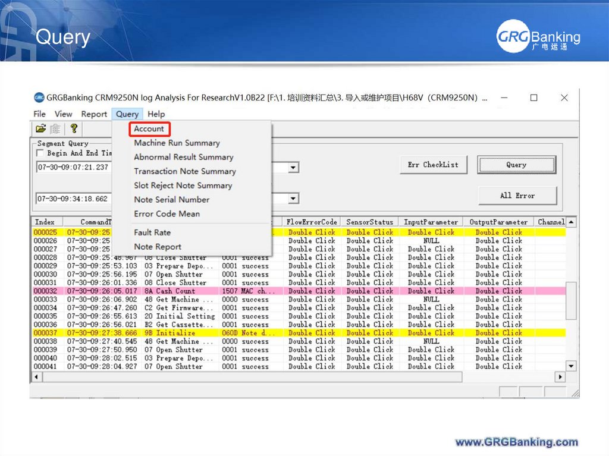Select pink row 000032 8A Cash Count

tap(299, 291)
